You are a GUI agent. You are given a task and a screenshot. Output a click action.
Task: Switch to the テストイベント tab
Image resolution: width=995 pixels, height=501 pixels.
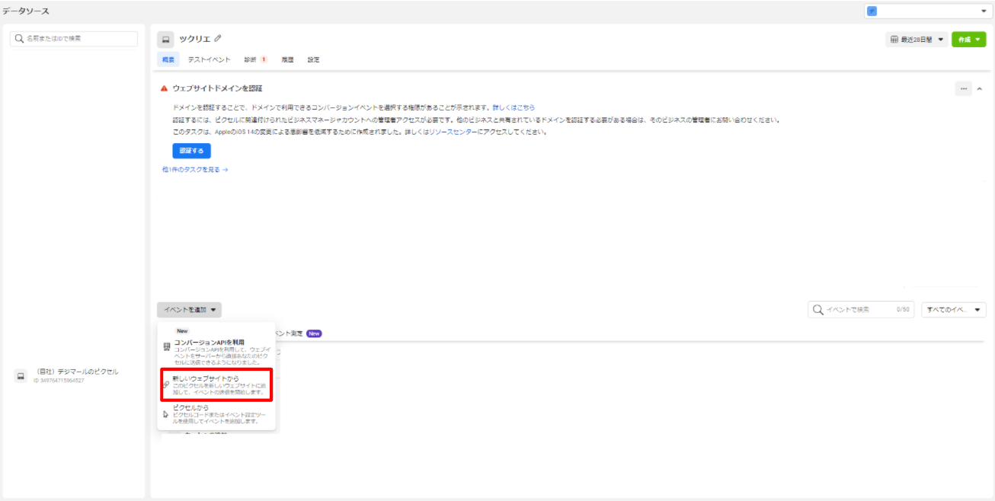pos(210,59)
